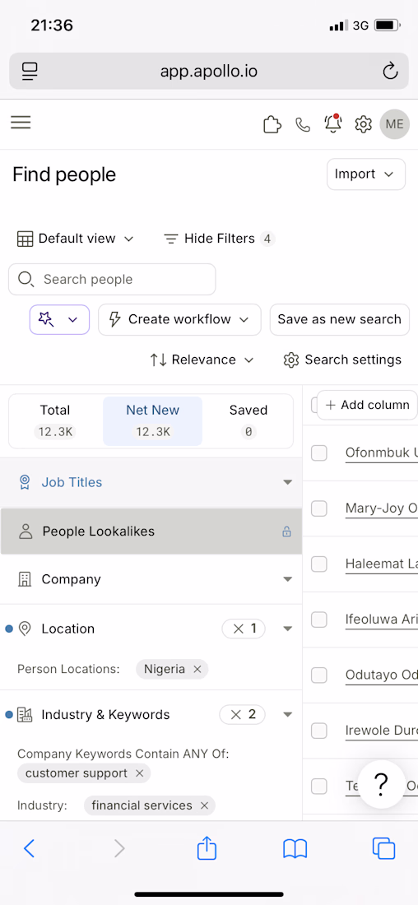Open the puzzle-piece extensions icon
Screen dimensions: 418x905
point(272,124)
